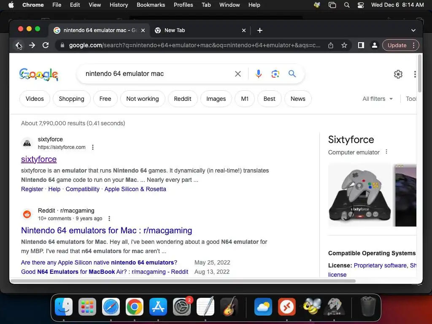The image size is (432, 324).
Task: Apply the Reddit filter chip
Action: [x=182, y=99]
